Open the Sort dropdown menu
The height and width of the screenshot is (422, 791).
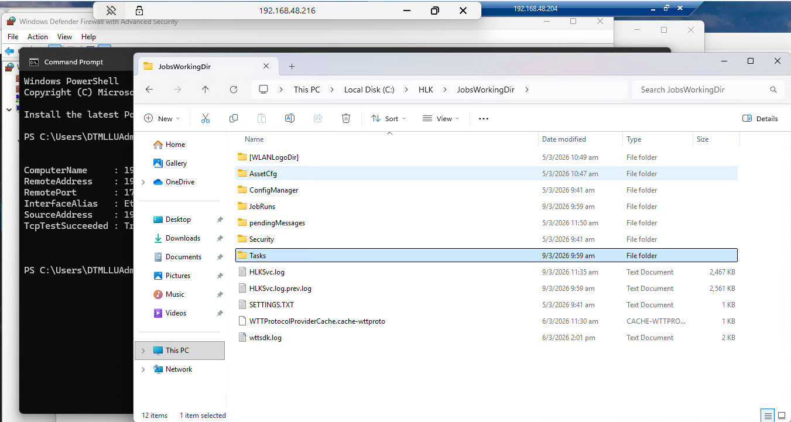point(388,118)
